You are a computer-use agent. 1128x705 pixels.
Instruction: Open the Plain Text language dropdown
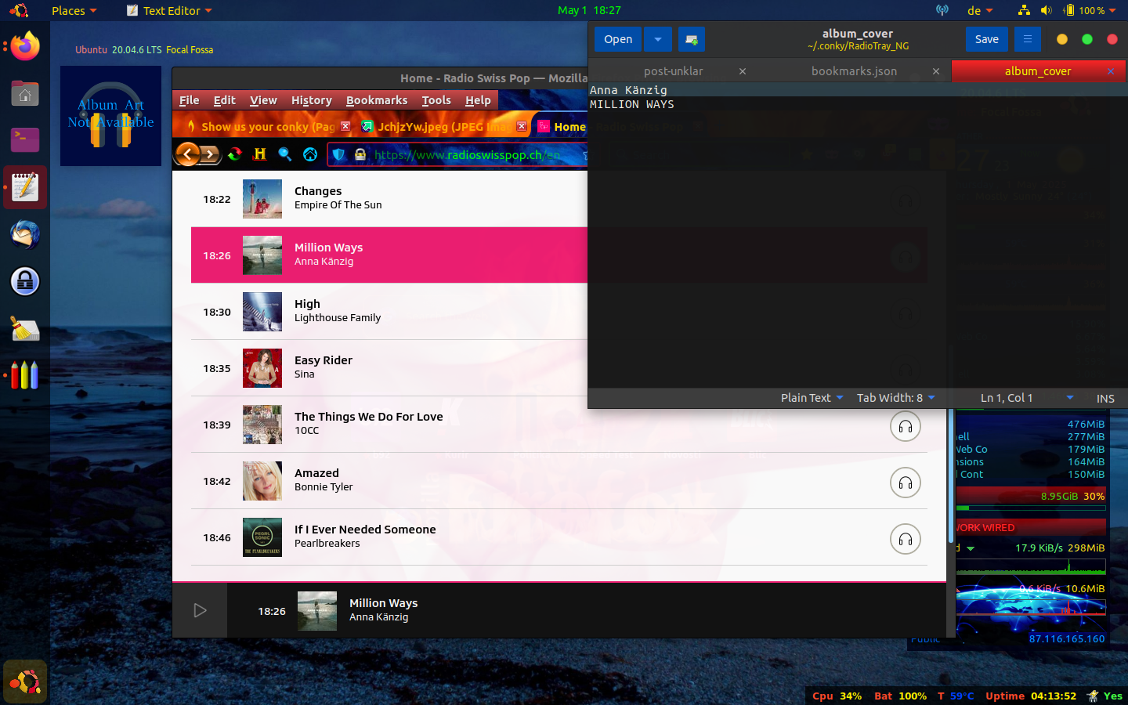[812, 398]
